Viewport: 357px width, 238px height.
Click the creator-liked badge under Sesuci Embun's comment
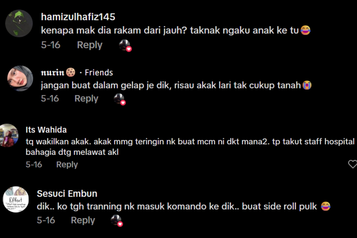(x=117, y=221)
